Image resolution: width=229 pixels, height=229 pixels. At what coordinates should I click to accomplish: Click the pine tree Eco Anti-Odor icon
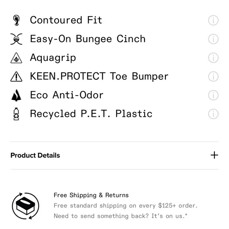click(x=16, y=95)
